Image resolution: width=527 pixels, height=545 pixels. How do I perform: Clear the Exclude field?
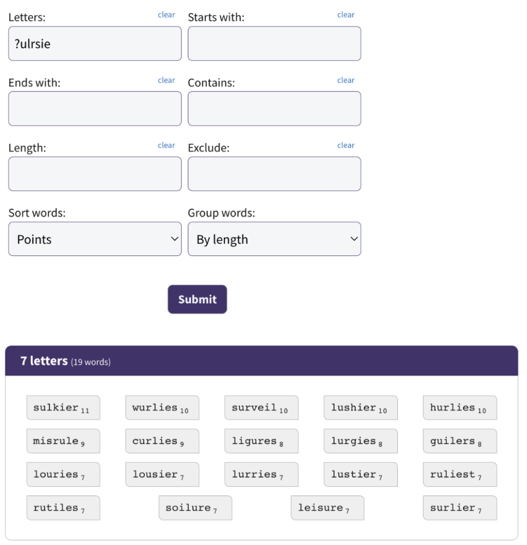click(346, 145)
